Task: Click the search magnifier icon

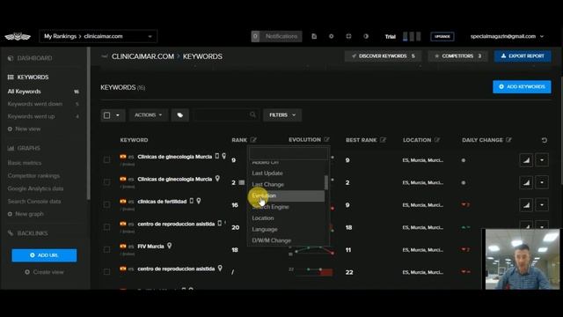Action: [x=252, y=114]
